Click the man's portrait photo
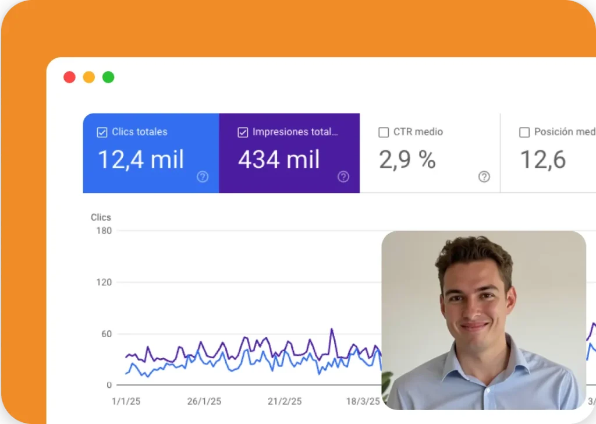 tap(483, 320)
